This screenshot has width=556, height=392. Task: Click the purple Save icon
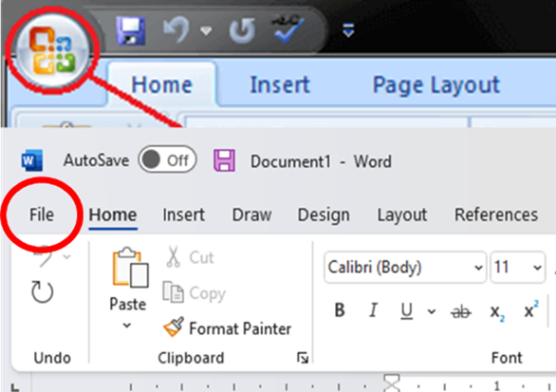225,160
